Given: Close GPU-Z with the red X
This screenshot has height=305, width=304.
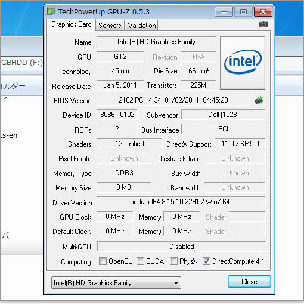Looking at the screenshot, I should pos(263,12).
